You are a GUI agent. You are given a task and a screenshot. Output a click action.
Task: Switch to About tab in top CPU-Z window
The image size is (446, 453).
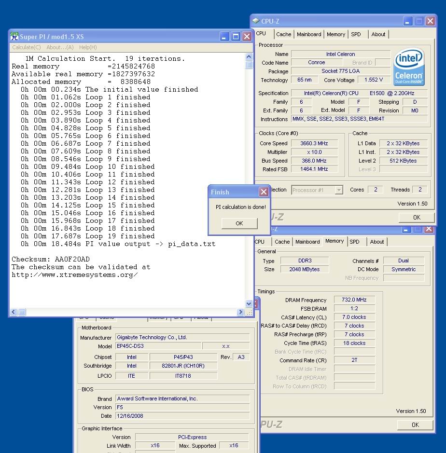click(x=378, y=34)
